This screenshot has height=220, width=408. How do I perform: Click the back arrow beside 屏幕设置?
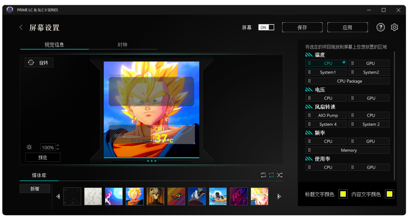[x=21, y=27]
